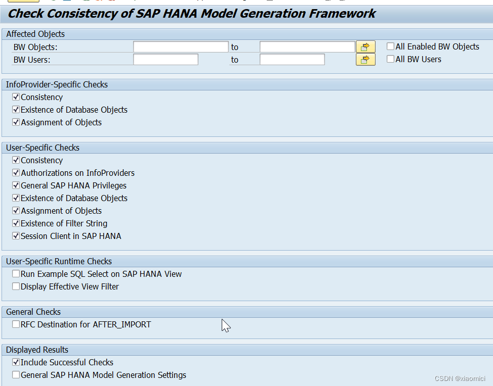Uncheck User-Specific Assignment of Objects
This screenshot has height=386, width=493.
point(16,211)
